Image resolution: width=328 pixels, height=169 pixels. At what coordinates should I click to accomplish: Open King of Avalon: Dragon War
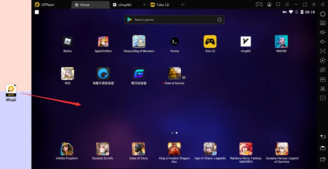click(174, 149)
